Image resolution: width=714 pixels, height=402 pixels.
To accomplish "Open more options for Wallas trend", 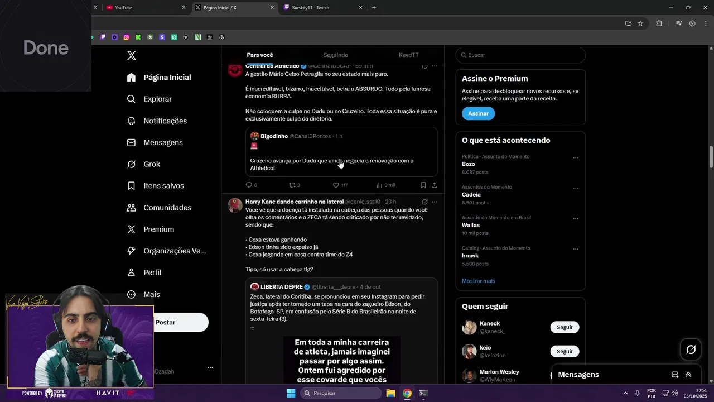I will [x=576, y=218].
